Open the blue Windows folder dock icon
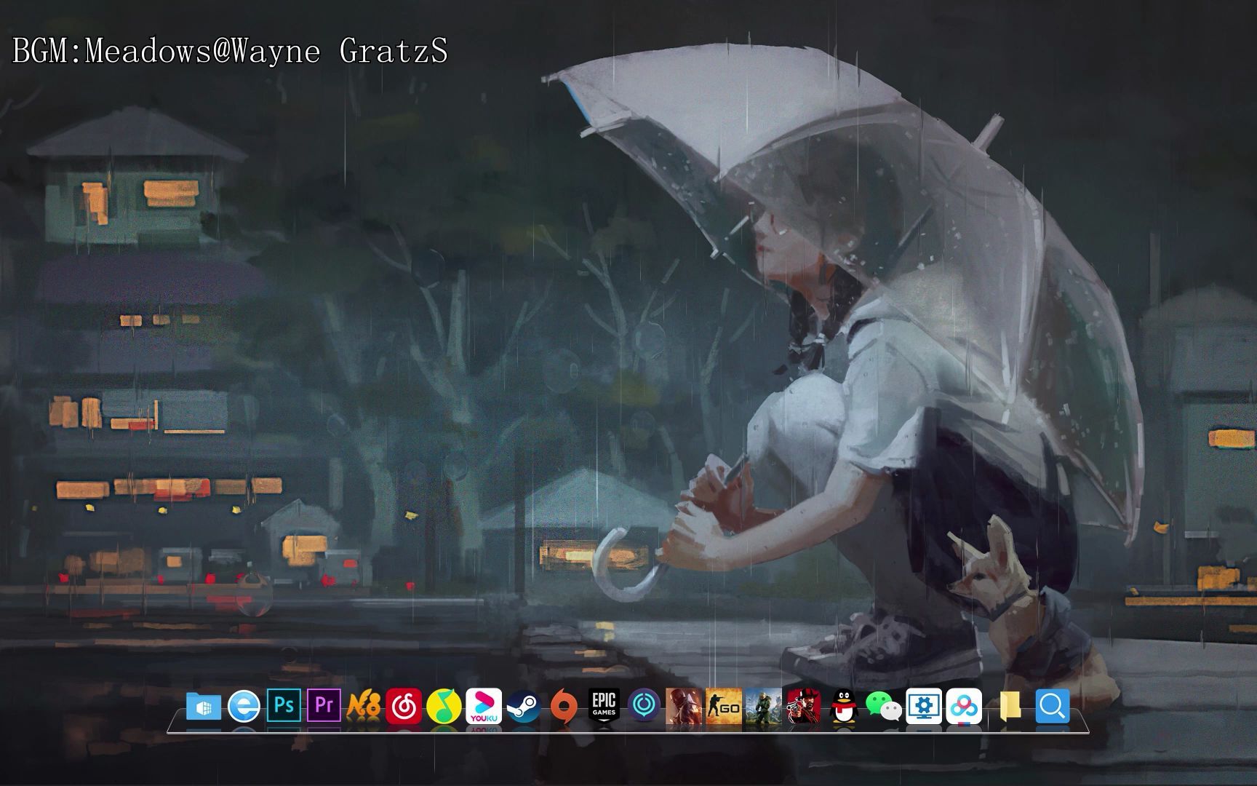 [x=204, y=707]
